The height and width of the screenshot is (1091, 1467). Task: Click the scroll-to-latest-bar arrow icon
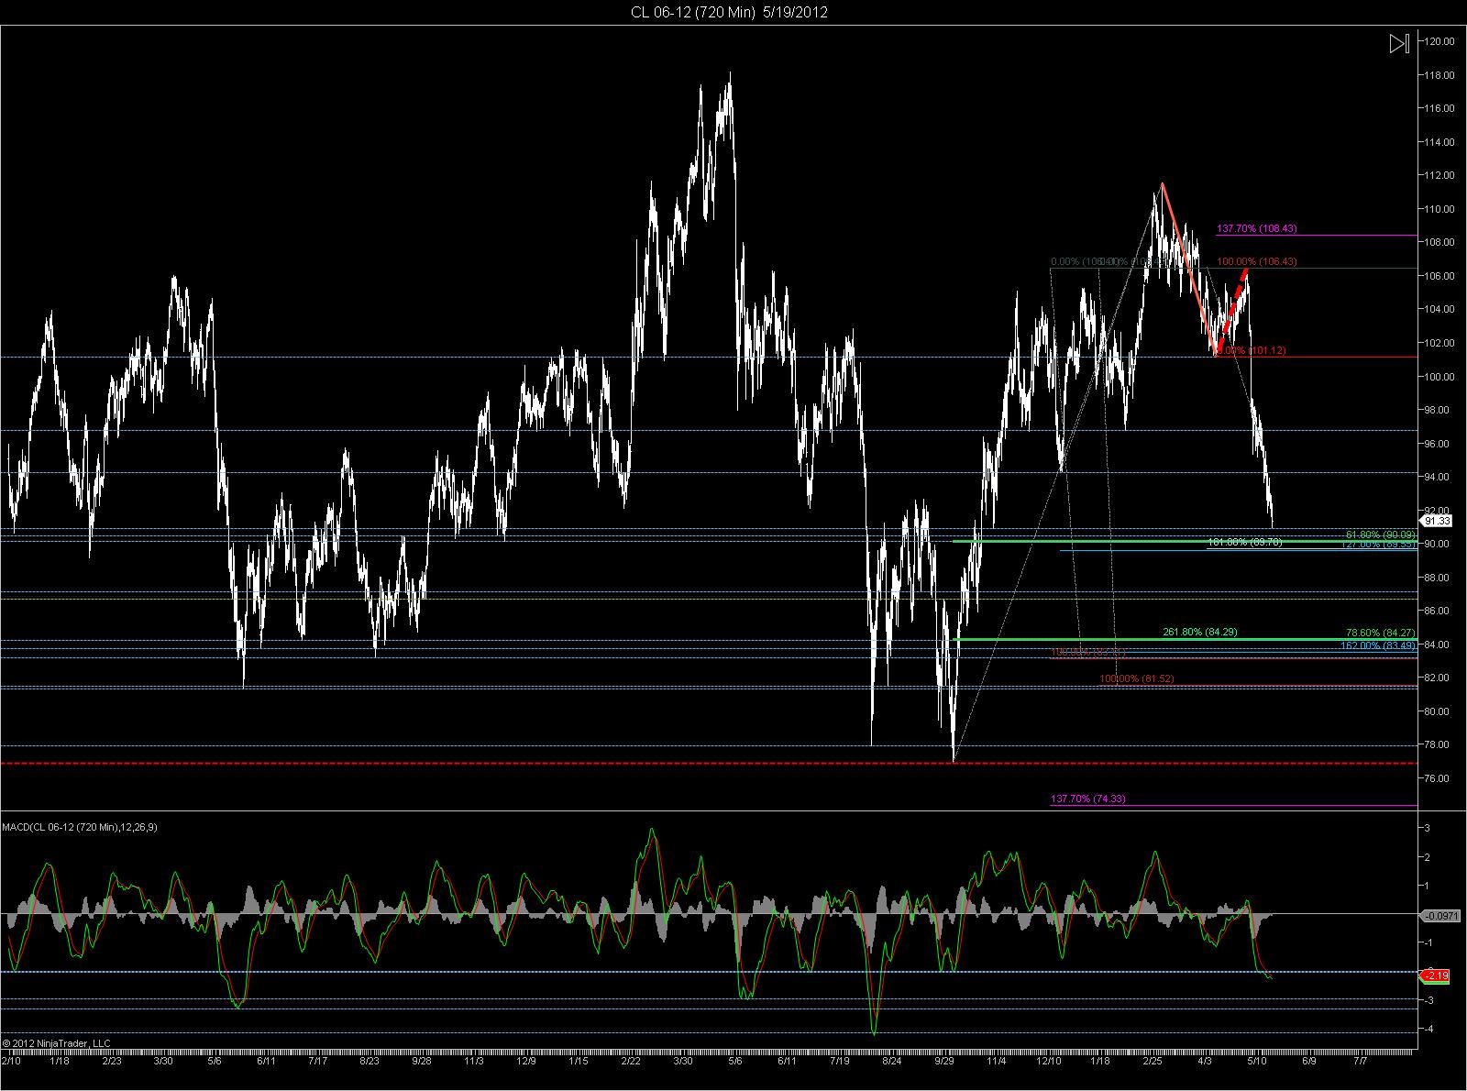1398,44
